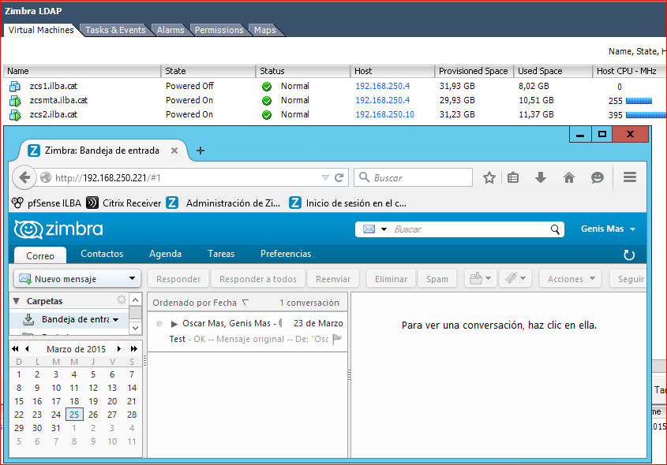Open host link 192.168.250.10

click(x=384, y=114)
